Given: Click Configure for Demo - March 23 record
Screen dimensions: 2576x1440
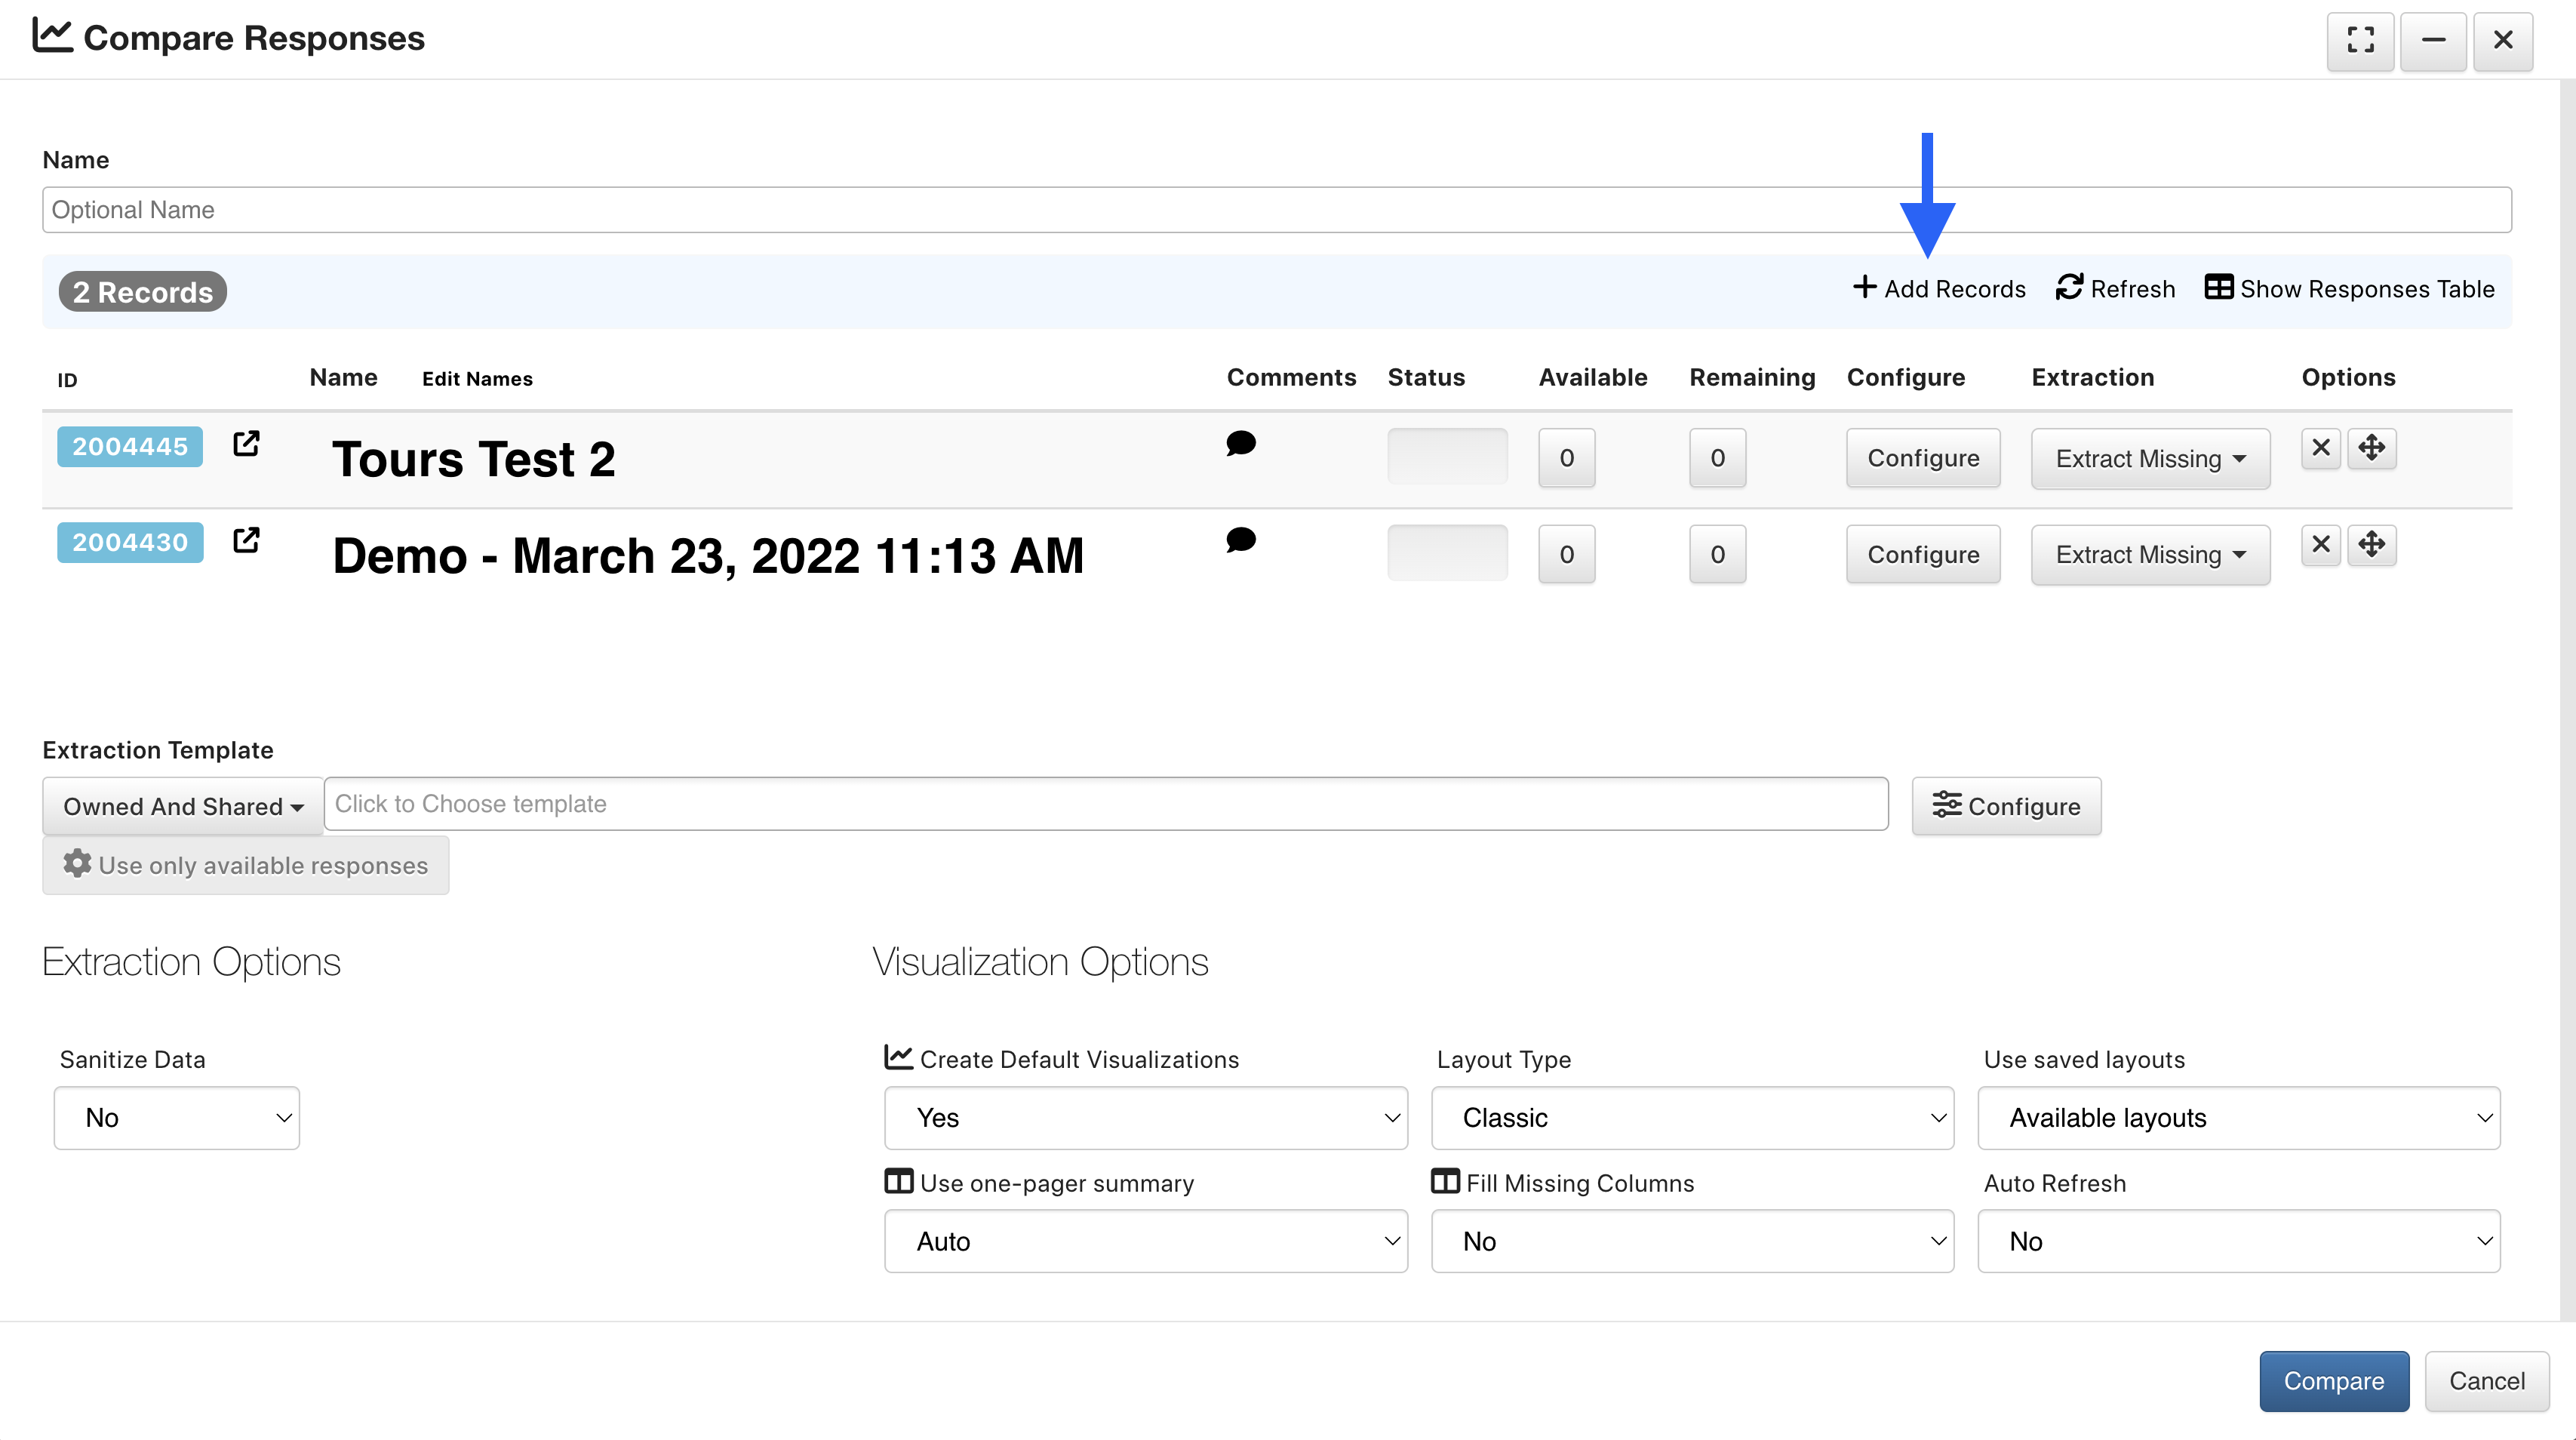Looking at the screenshot, I should (x=1923, y=555).
